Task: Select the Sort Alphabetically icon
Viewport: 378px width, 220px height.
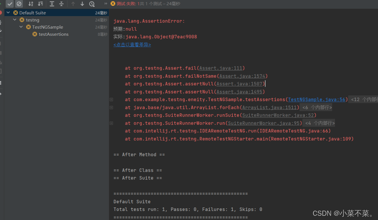Action: coord(31,4)
